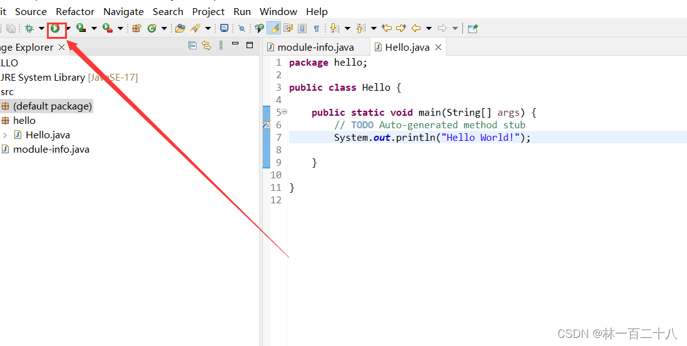Select the hello package node

tap(19, 120)
